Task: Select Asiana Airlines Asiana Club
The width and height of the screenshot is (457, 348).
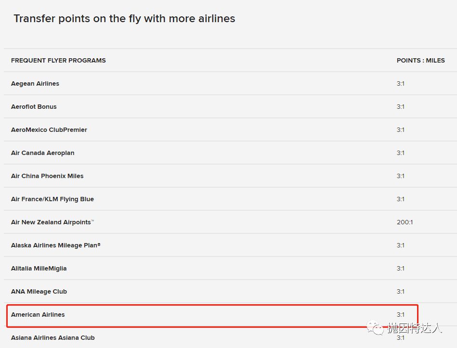Action: click(53, 338)
